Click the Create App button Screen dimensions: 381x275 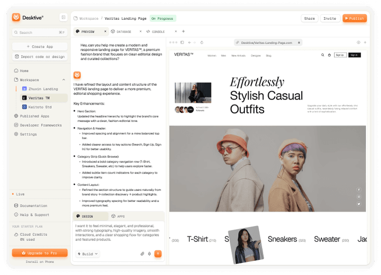40,46
